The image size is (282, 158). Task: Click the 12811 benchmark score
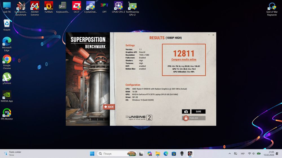coord(184,53)
